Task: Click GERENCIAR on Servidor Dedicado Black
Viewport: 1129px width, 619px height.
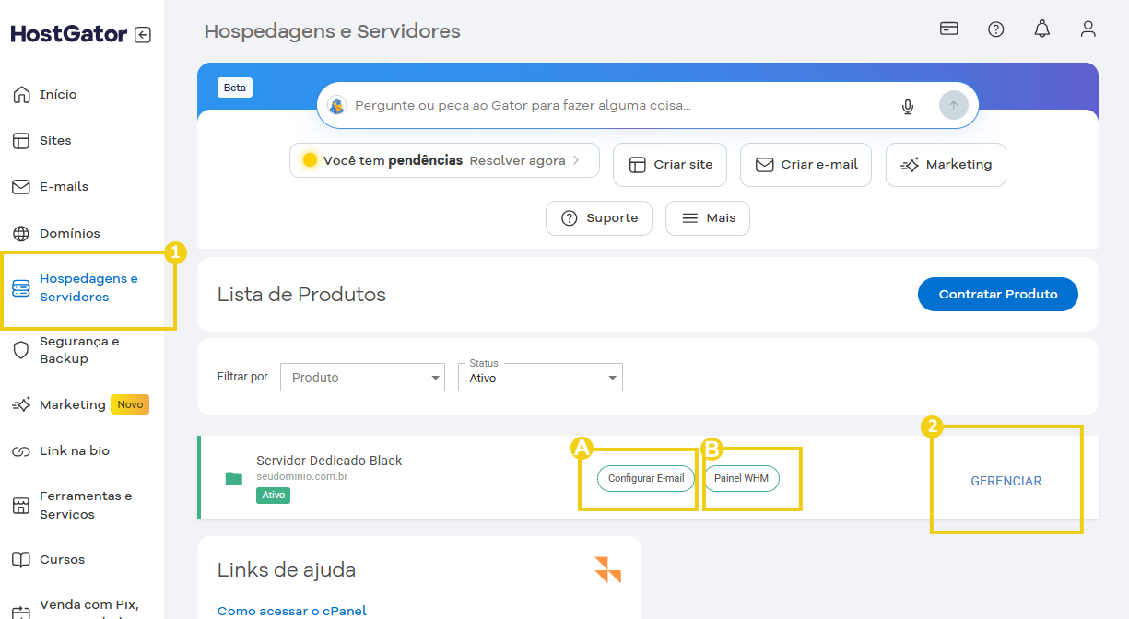Action: click(1006, 480)
